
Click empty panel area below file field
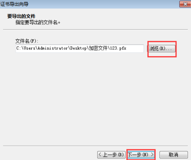(x=95, y=98)
